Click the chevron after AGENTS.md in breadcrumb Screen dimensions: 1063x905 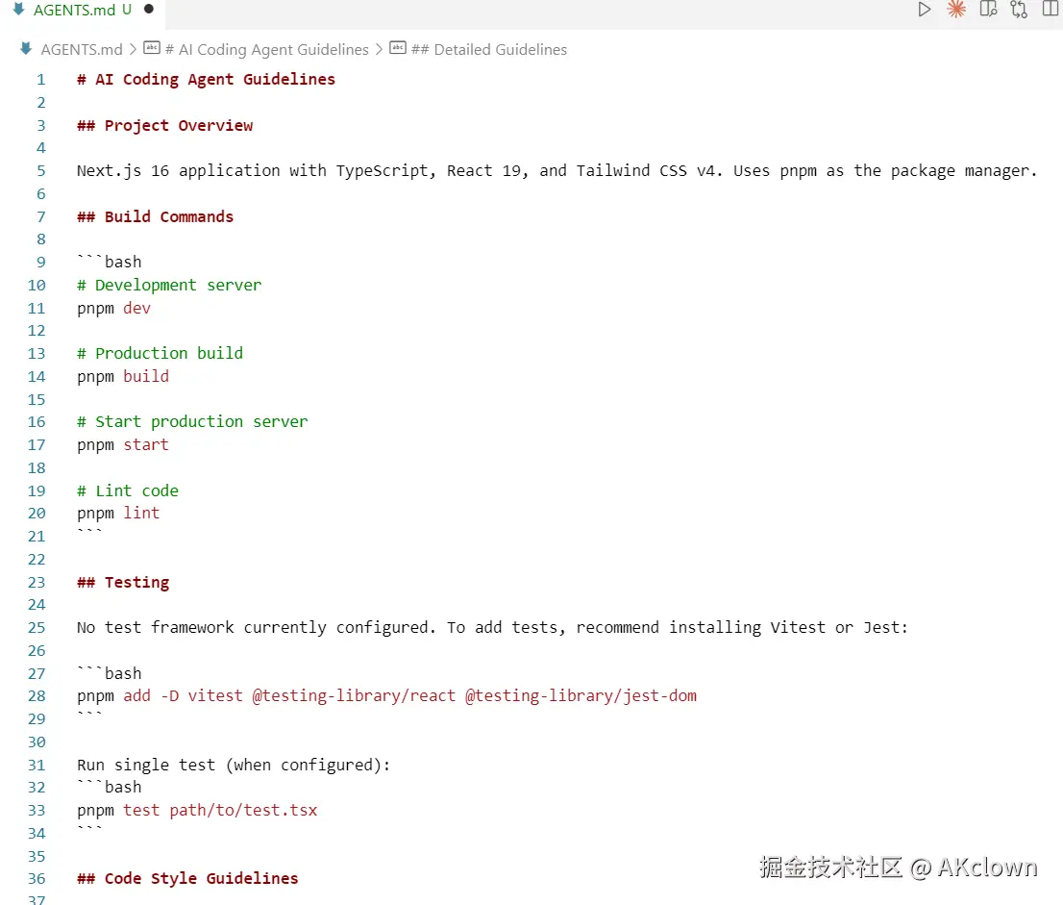pos(133,49)
